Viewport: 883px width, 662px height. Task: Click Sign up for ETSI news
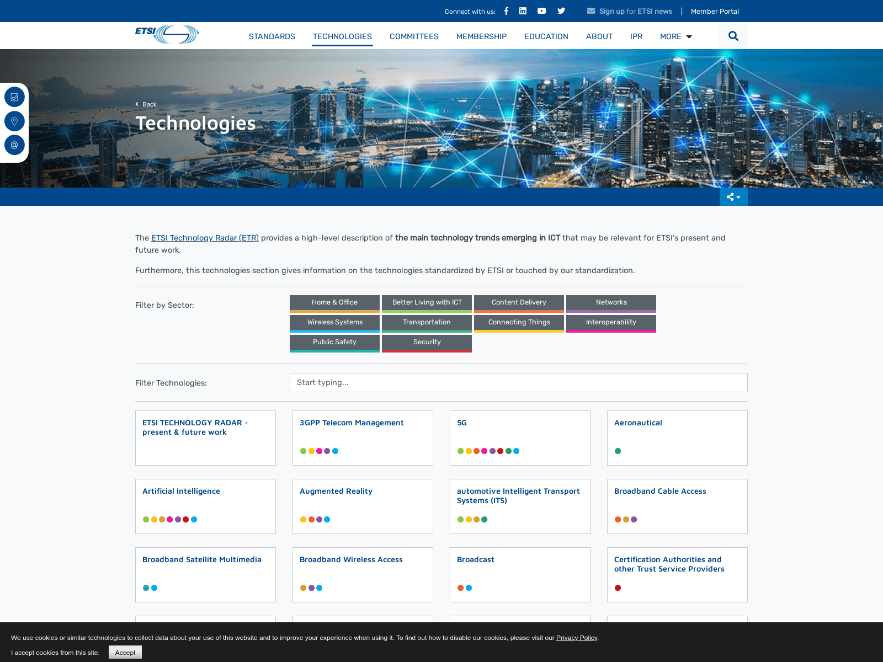636,12
